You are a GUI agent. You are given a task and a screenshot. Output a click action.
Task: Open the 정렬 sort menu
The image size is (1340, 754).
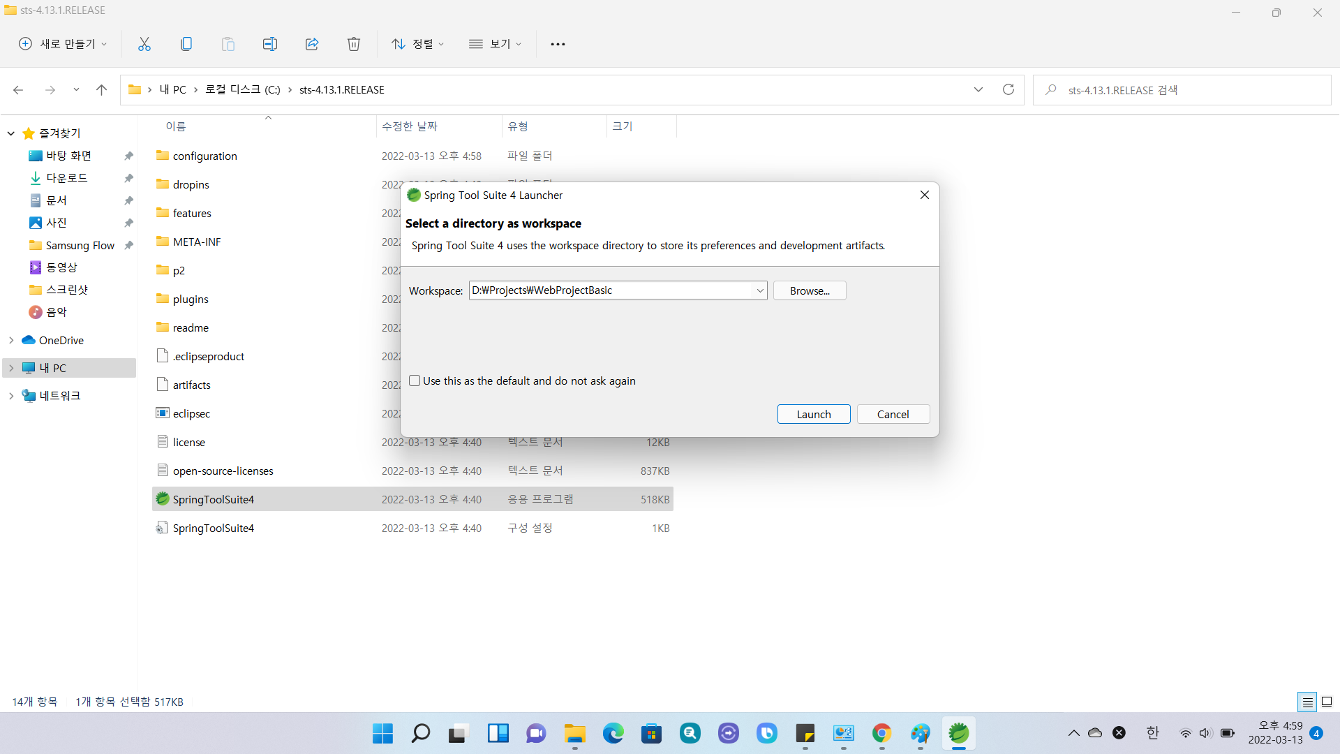click(418, 44)
